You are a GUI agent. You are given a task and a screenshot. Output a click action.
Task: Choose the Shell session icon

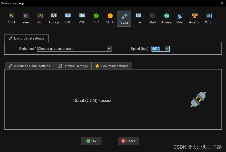(152, 19)
